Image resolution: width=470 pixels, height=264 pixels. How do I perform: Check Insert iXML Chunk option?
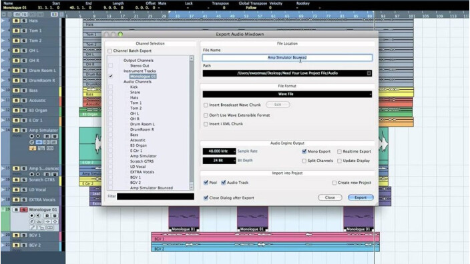pos(206,124)
